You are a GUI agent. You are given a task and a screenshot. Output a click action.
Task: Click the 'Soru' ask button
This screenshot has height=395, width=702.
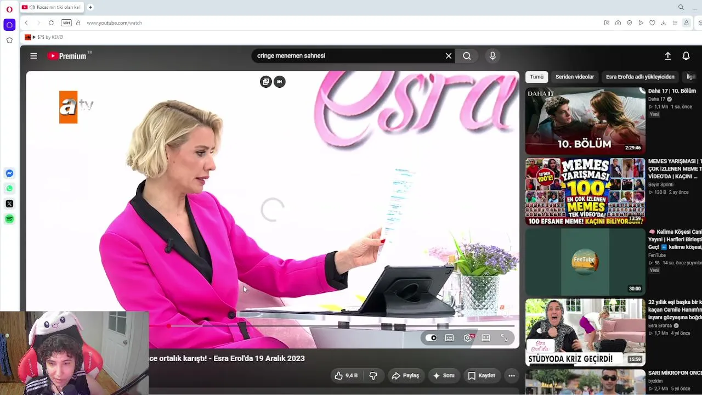pyautogui.click(x=444, y=376)
